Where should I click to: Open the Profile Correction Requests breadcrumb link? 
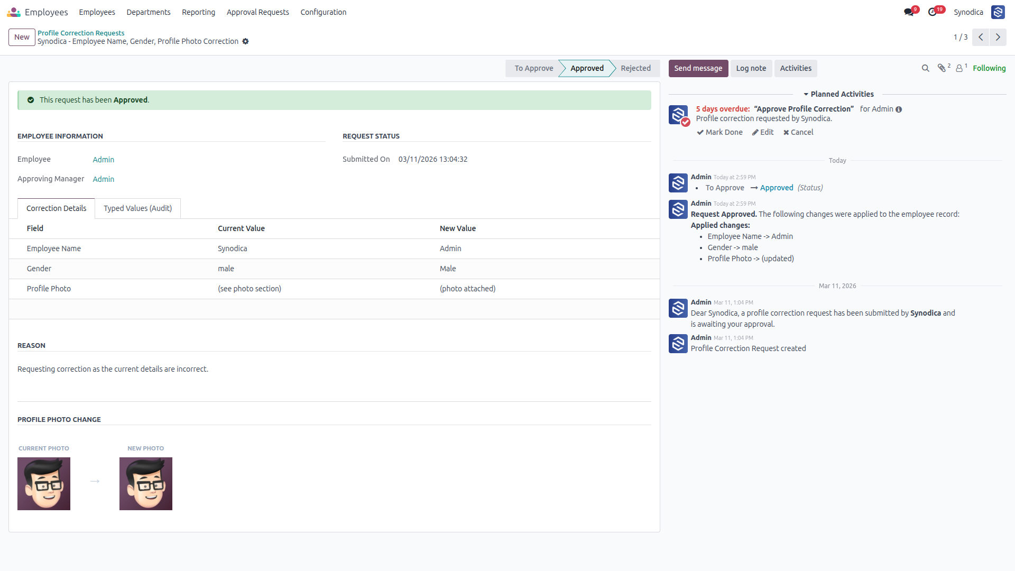pos(81,33)
